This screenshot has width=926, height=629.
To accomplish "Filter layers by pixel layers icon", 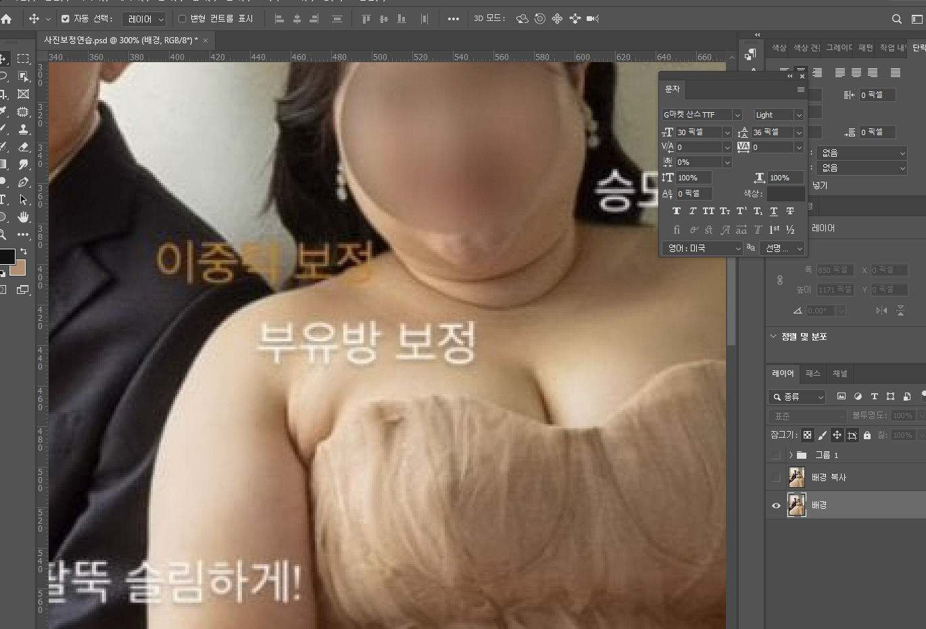I will click(842, 397).
